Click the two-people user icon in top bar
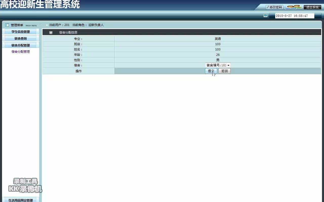The width and height of the screenshot is (324, 202). pyautogui.click(x=293, y=7)
